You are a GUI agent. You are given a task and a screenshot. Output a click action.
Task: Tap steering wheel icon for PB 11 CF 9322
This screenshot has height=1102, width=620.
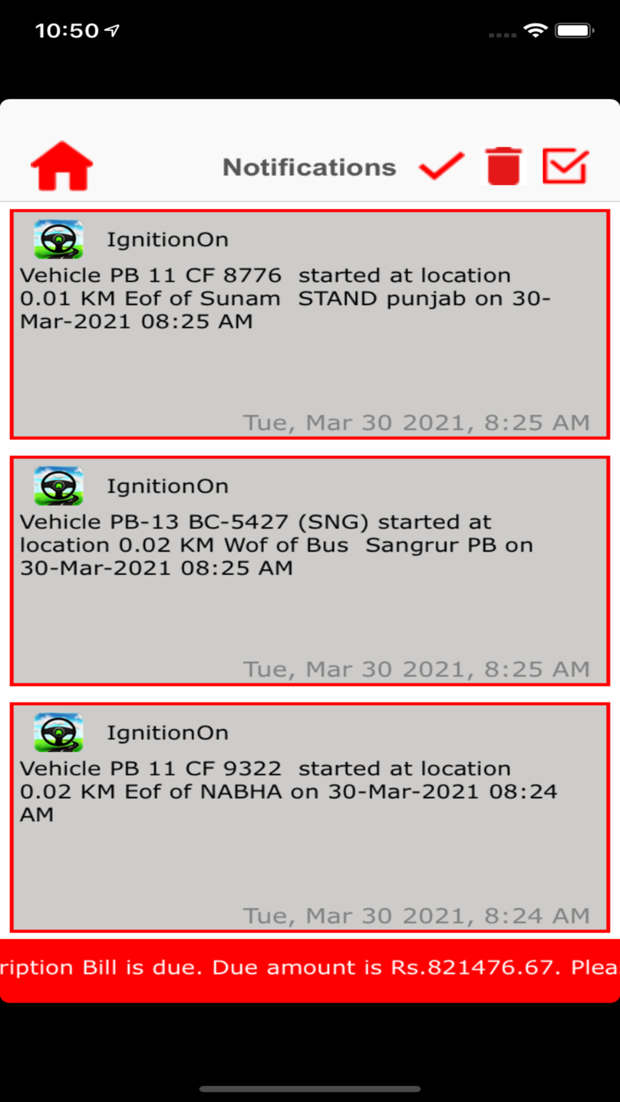58,733
